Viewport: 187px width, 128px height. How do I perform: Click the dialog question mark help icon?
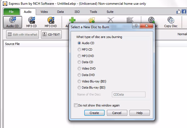coord(136,26)
